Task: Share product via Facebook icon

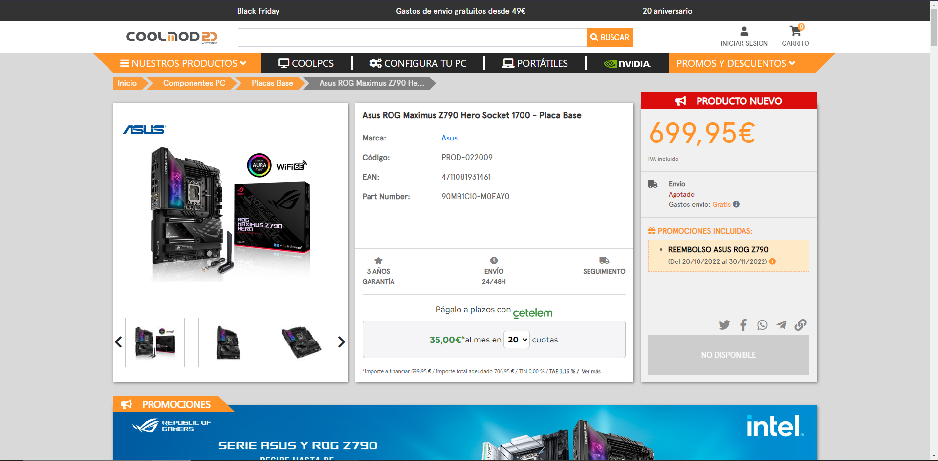Action: click(x=743, y=325)
